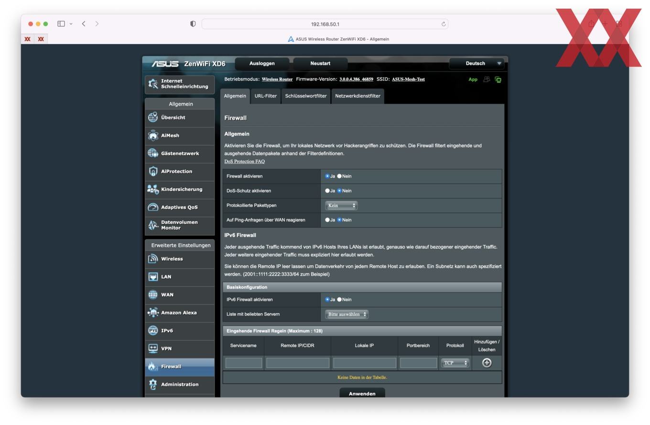
Task: Go back with Safari back arrow
Action: (x=84, y=23)
